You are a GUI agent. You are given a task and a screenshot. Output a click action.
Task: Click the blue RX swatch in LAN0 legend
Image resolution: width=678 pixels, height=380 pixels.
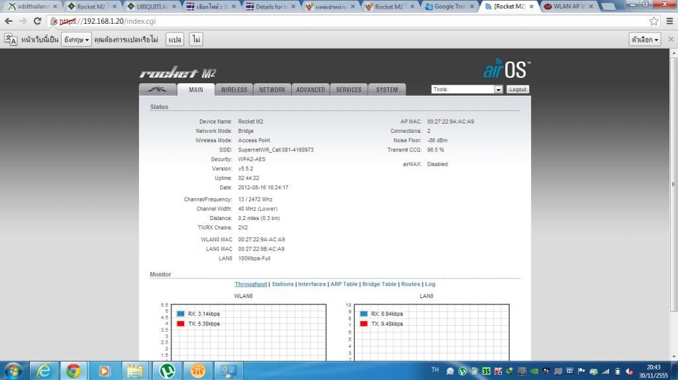pos(363,314)
